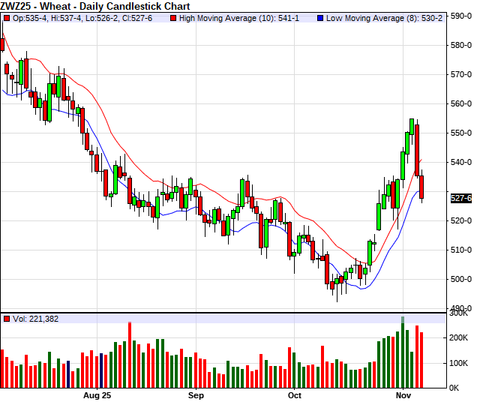This screenshot has height=402, width=480.
Task: Click the Oct date axis label
Action: point(295,394)
